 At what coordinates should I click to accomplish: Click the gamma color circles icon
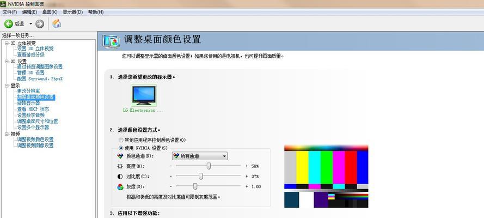(x=120, y=186)
